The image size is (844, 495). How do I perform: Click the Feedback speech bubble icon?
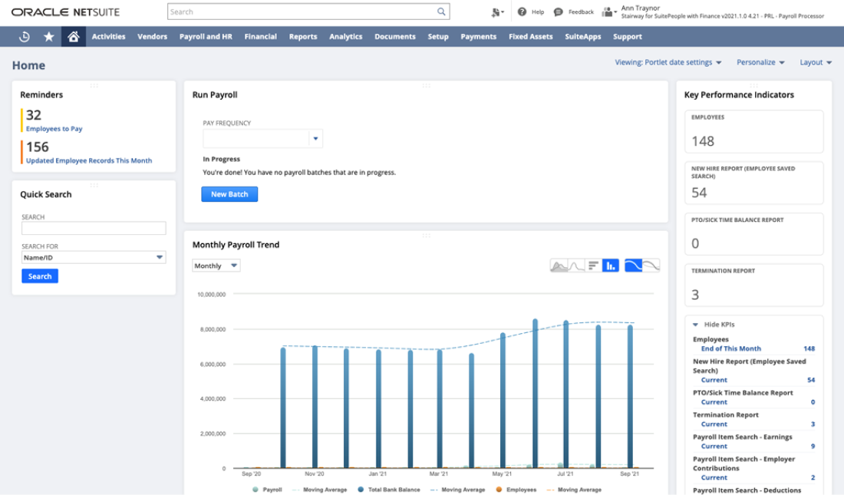coord(558,12)
